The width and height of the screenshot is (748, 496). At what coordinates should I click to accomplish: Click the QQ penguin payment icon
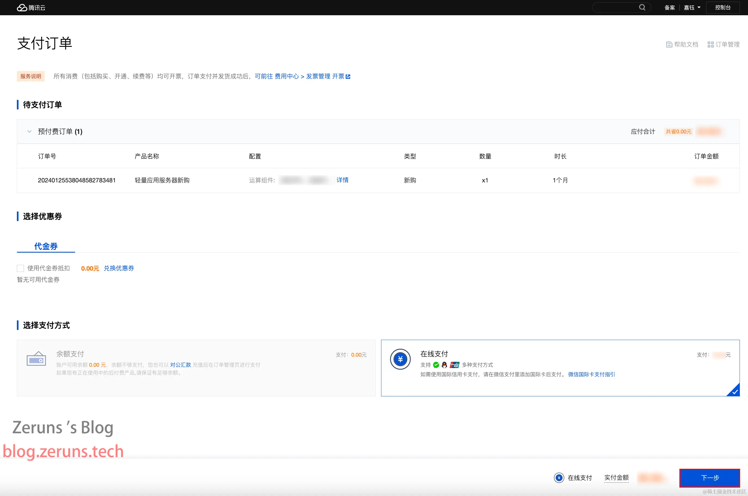pyautogui.click(x=444, y=365)
